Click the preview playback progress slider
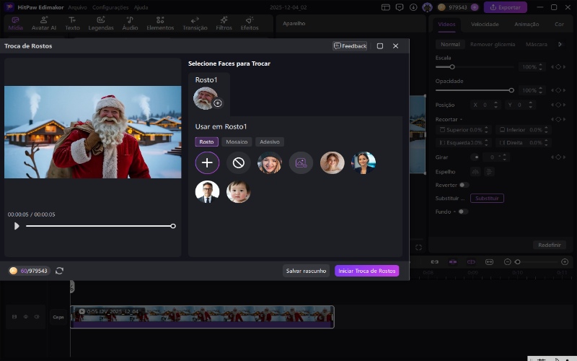This screenshot has height=361, width=577. (100, 226)
